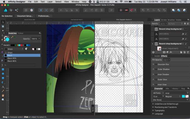Image resolution: width=190 pixels, height=119 pixels.
Task: Click the Intersect boolean operation icon
Action: (153, 10)
